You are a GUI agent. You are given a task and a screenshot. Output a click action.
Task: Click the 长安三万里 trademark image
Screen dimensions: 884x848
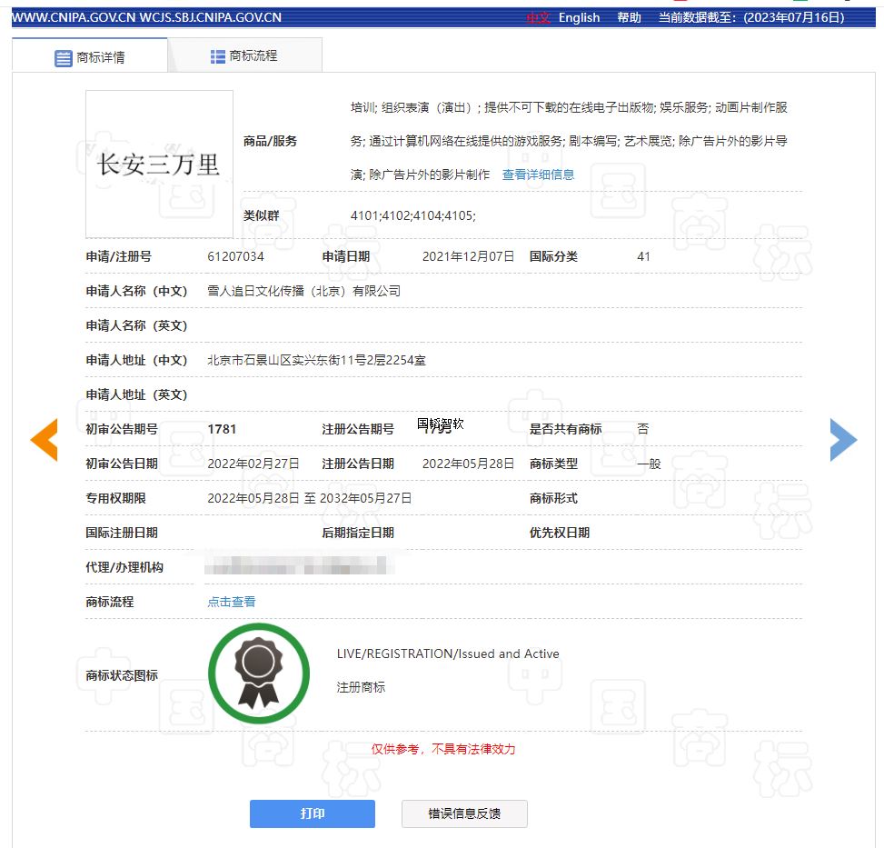[159, 165]
